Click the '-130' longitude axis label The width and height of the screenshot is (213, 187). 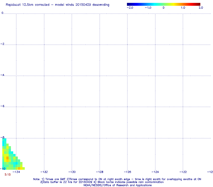[x=72, y=172]
